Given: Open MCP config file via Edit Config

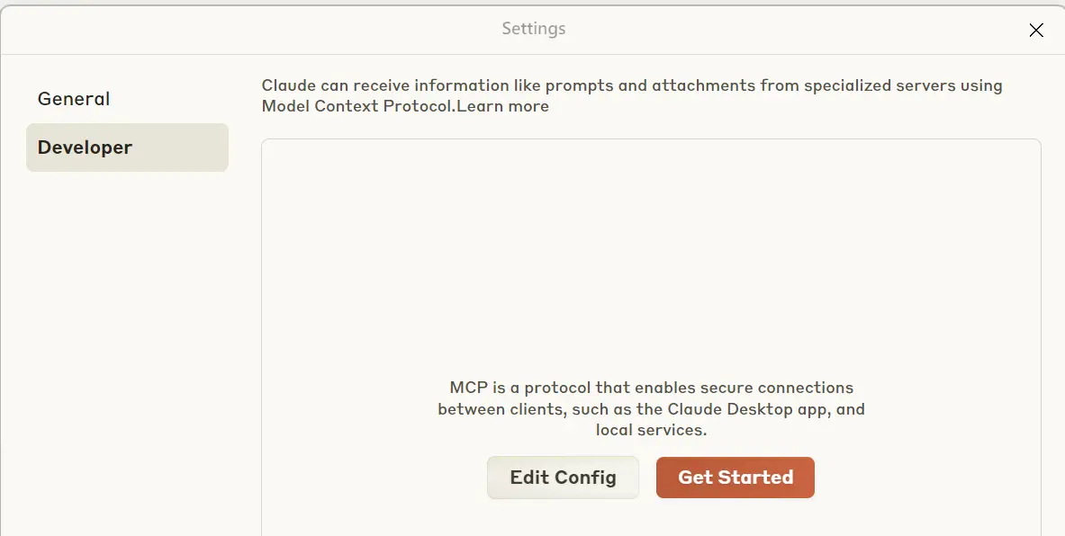Looking at the screenshot, I should pos(563,478).
